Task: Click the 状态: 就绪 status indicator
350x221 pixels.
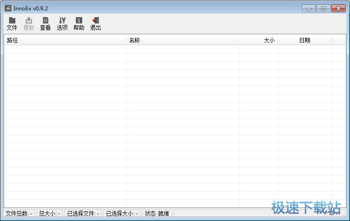Action: pos(157,213)
